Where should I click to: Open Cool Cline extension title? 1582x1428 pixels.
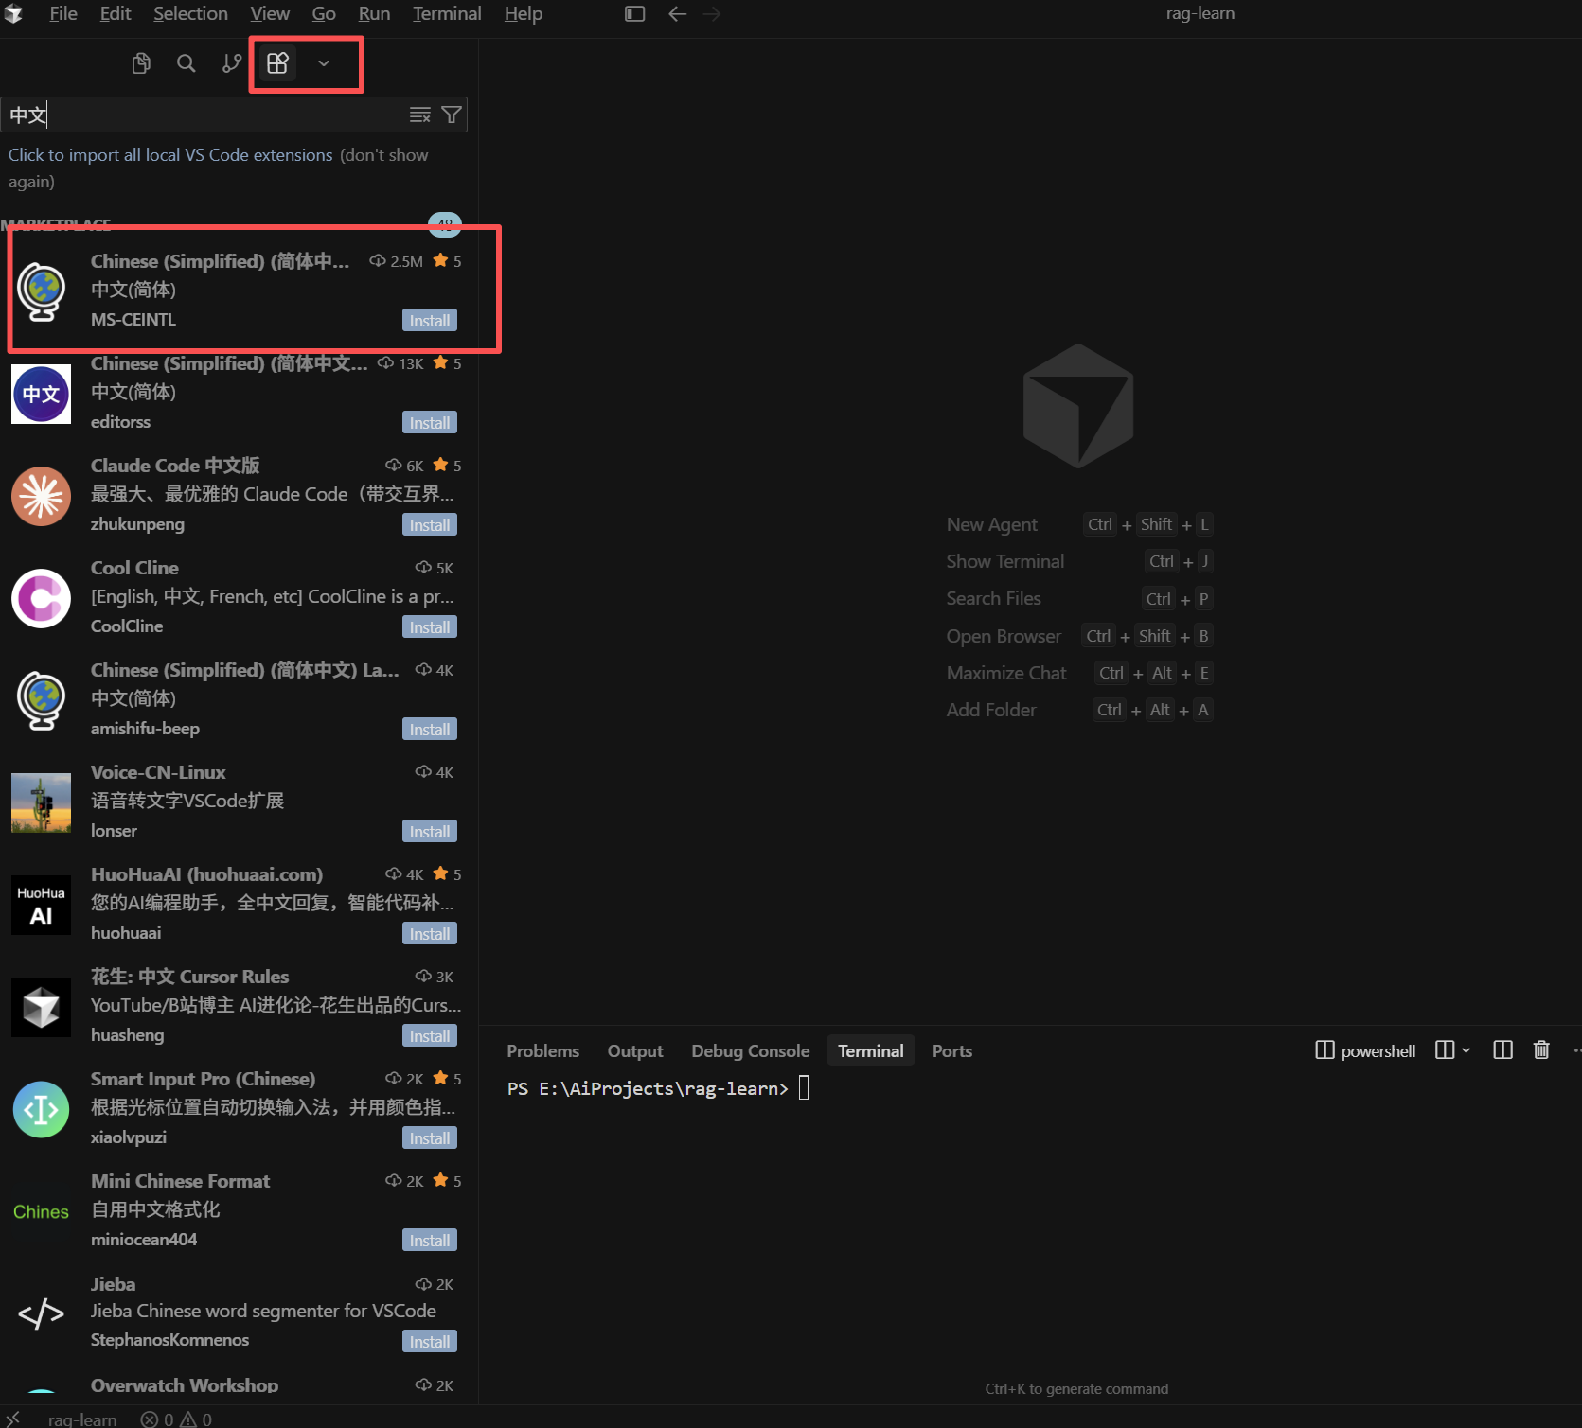[x=134, y=568]
